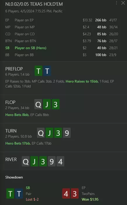
Task: Click 'Hero Raises to 15bb' action text
Action: [82, 81]
